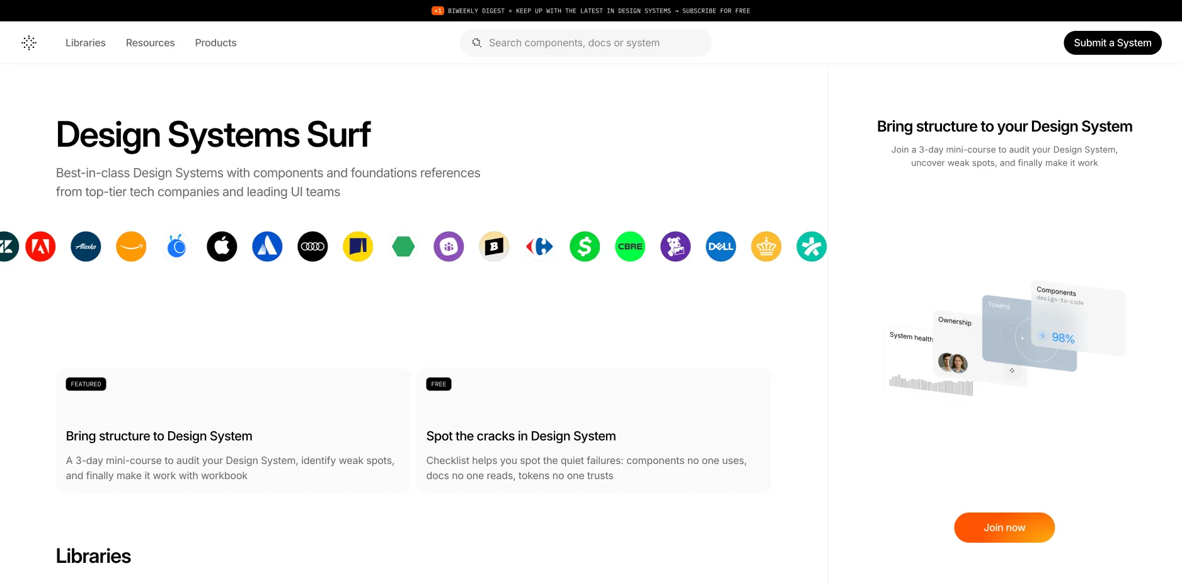Viewport: 1182px width, 583px height.
Task: Open the Datadog purple dog icon
Action: pyautogui.click(x=675, y=247)
